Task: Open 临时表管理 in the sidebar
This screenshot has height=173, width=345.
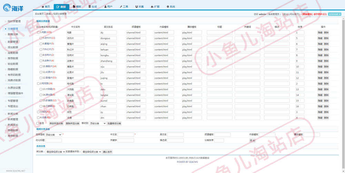Action: 14,21
